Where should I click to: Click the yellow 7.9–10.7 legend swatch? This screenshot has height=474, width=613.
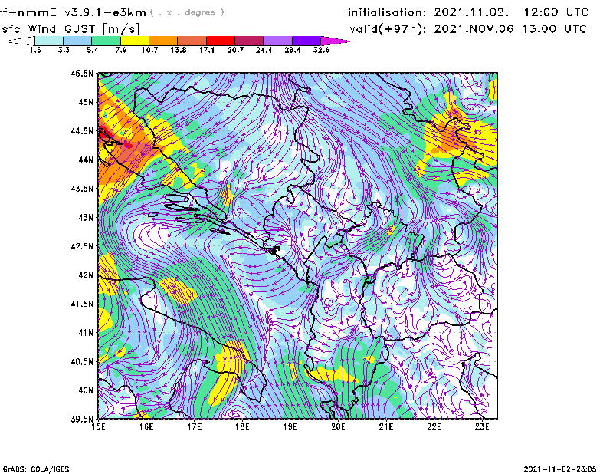[x=135, y=41]
